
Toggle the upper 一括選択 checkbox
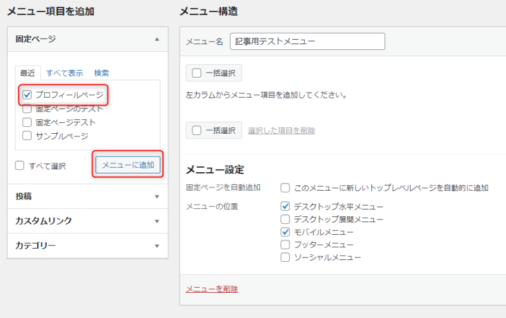click(x=197, y=73)
